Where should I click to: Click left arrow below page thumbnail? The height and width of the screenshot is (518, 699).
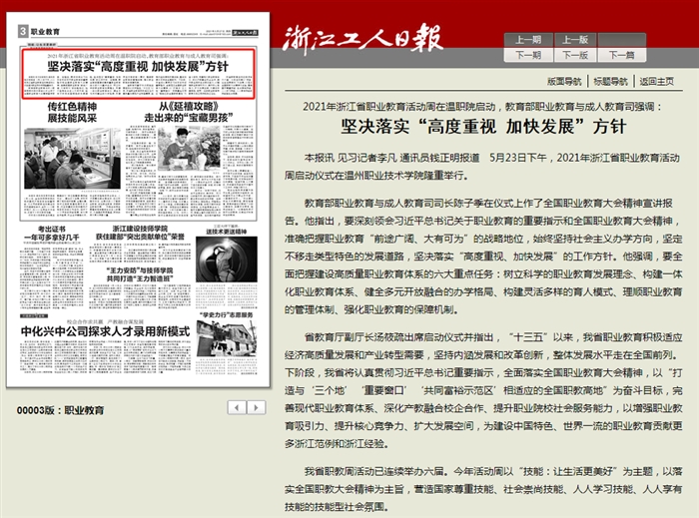pos(237,407)
